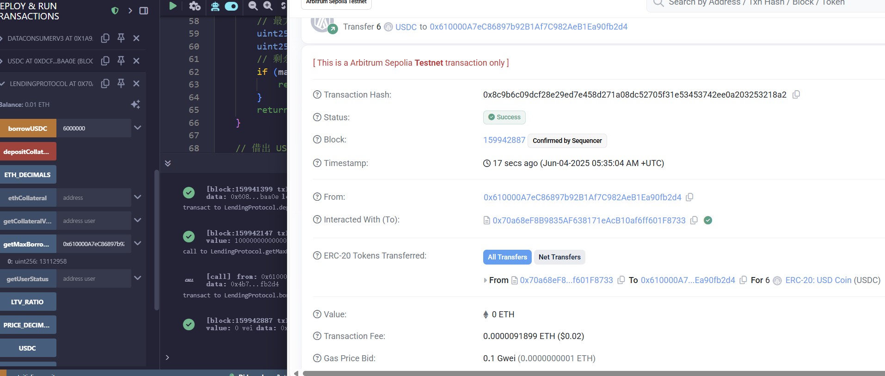This screenshot has width=885, height=376.
Task: Click the ethCollateral address input field
Action: [x=94, y=197]
